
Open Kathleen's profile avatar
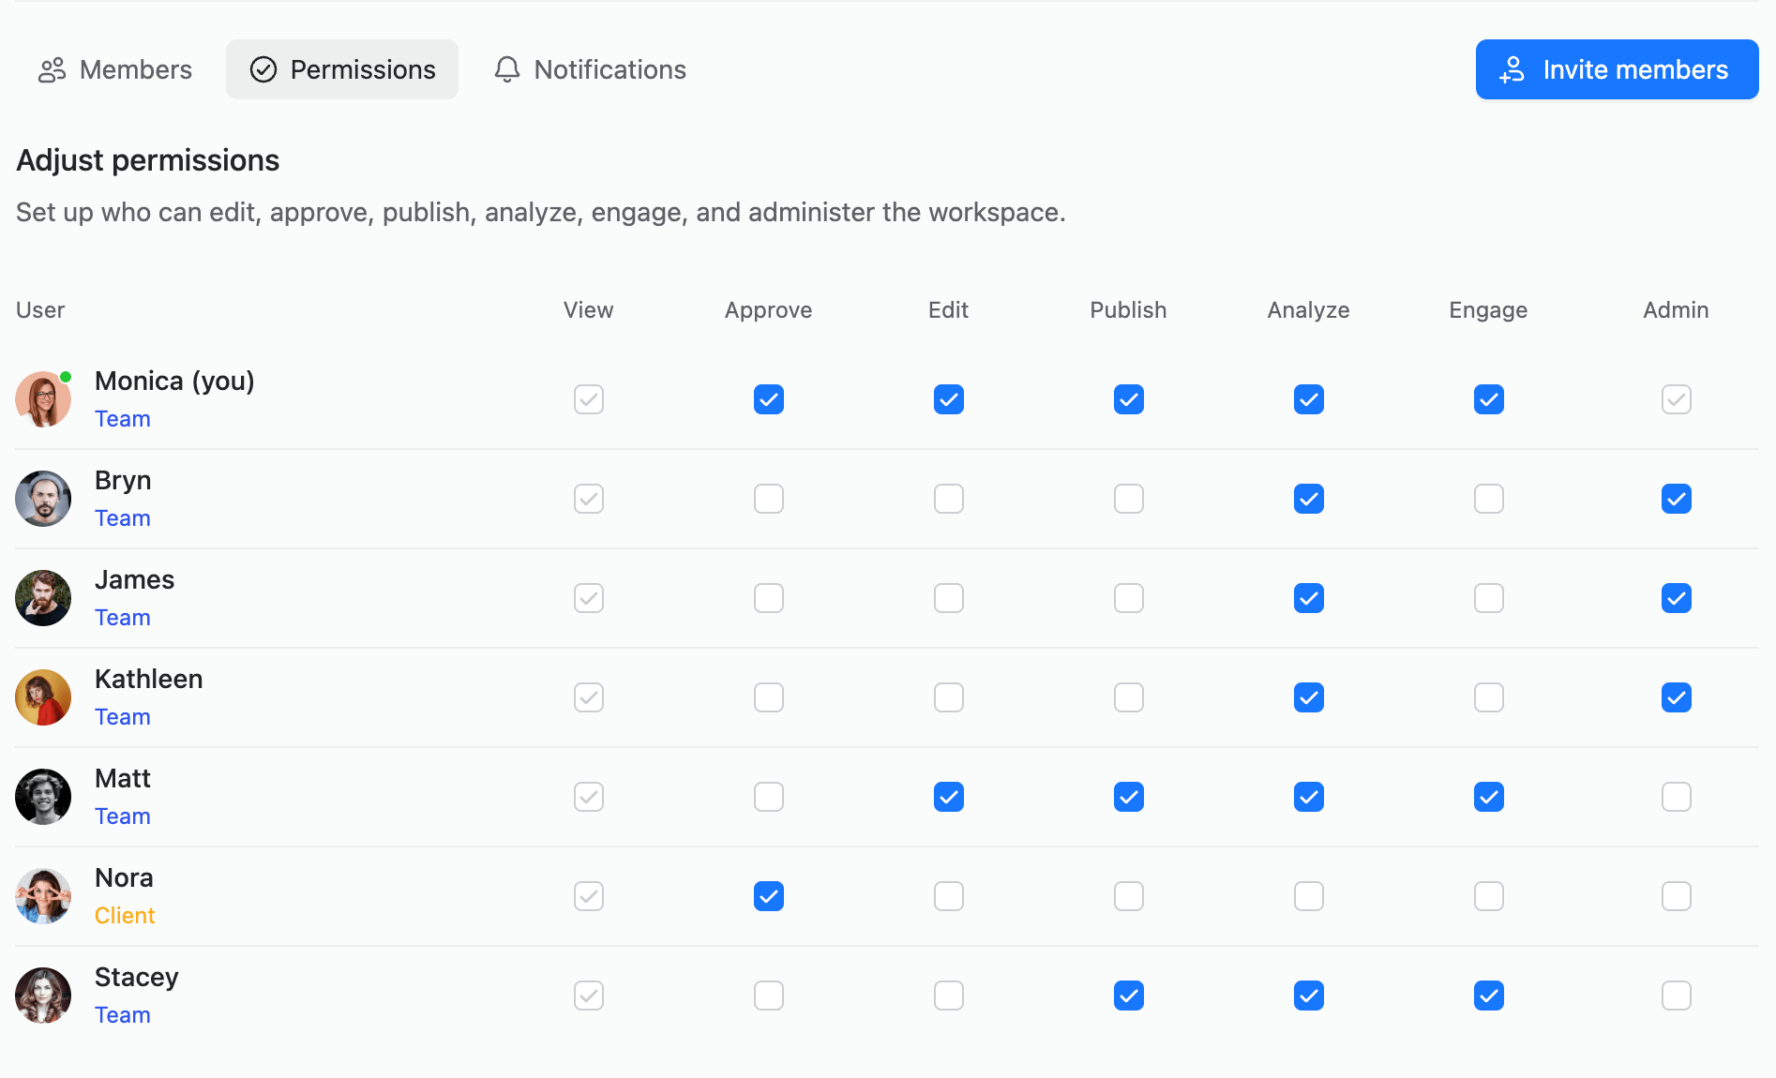[43, 697]
